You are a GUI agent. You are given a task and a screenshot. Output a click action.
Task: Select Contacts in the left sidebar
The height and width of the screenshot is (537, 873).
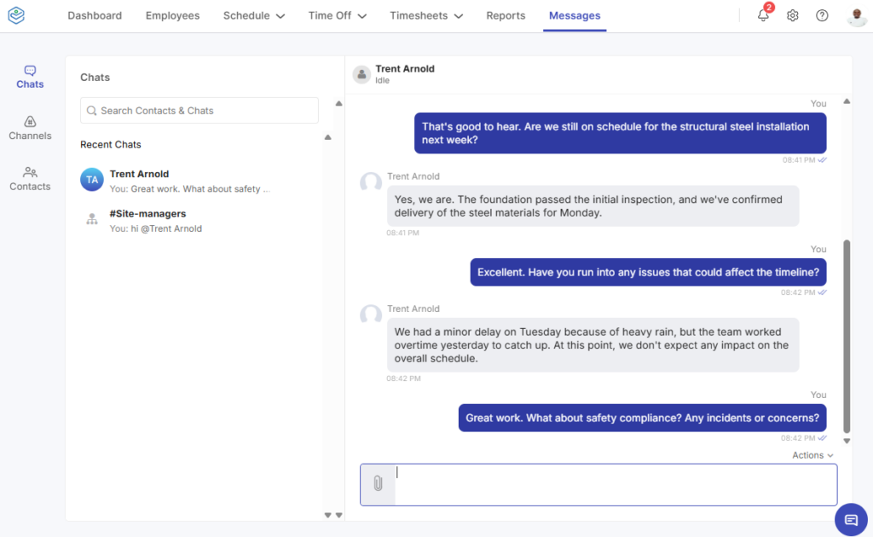click(x=30, y=179)
